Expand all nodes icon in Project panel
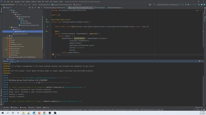 [x=33, y=8]
